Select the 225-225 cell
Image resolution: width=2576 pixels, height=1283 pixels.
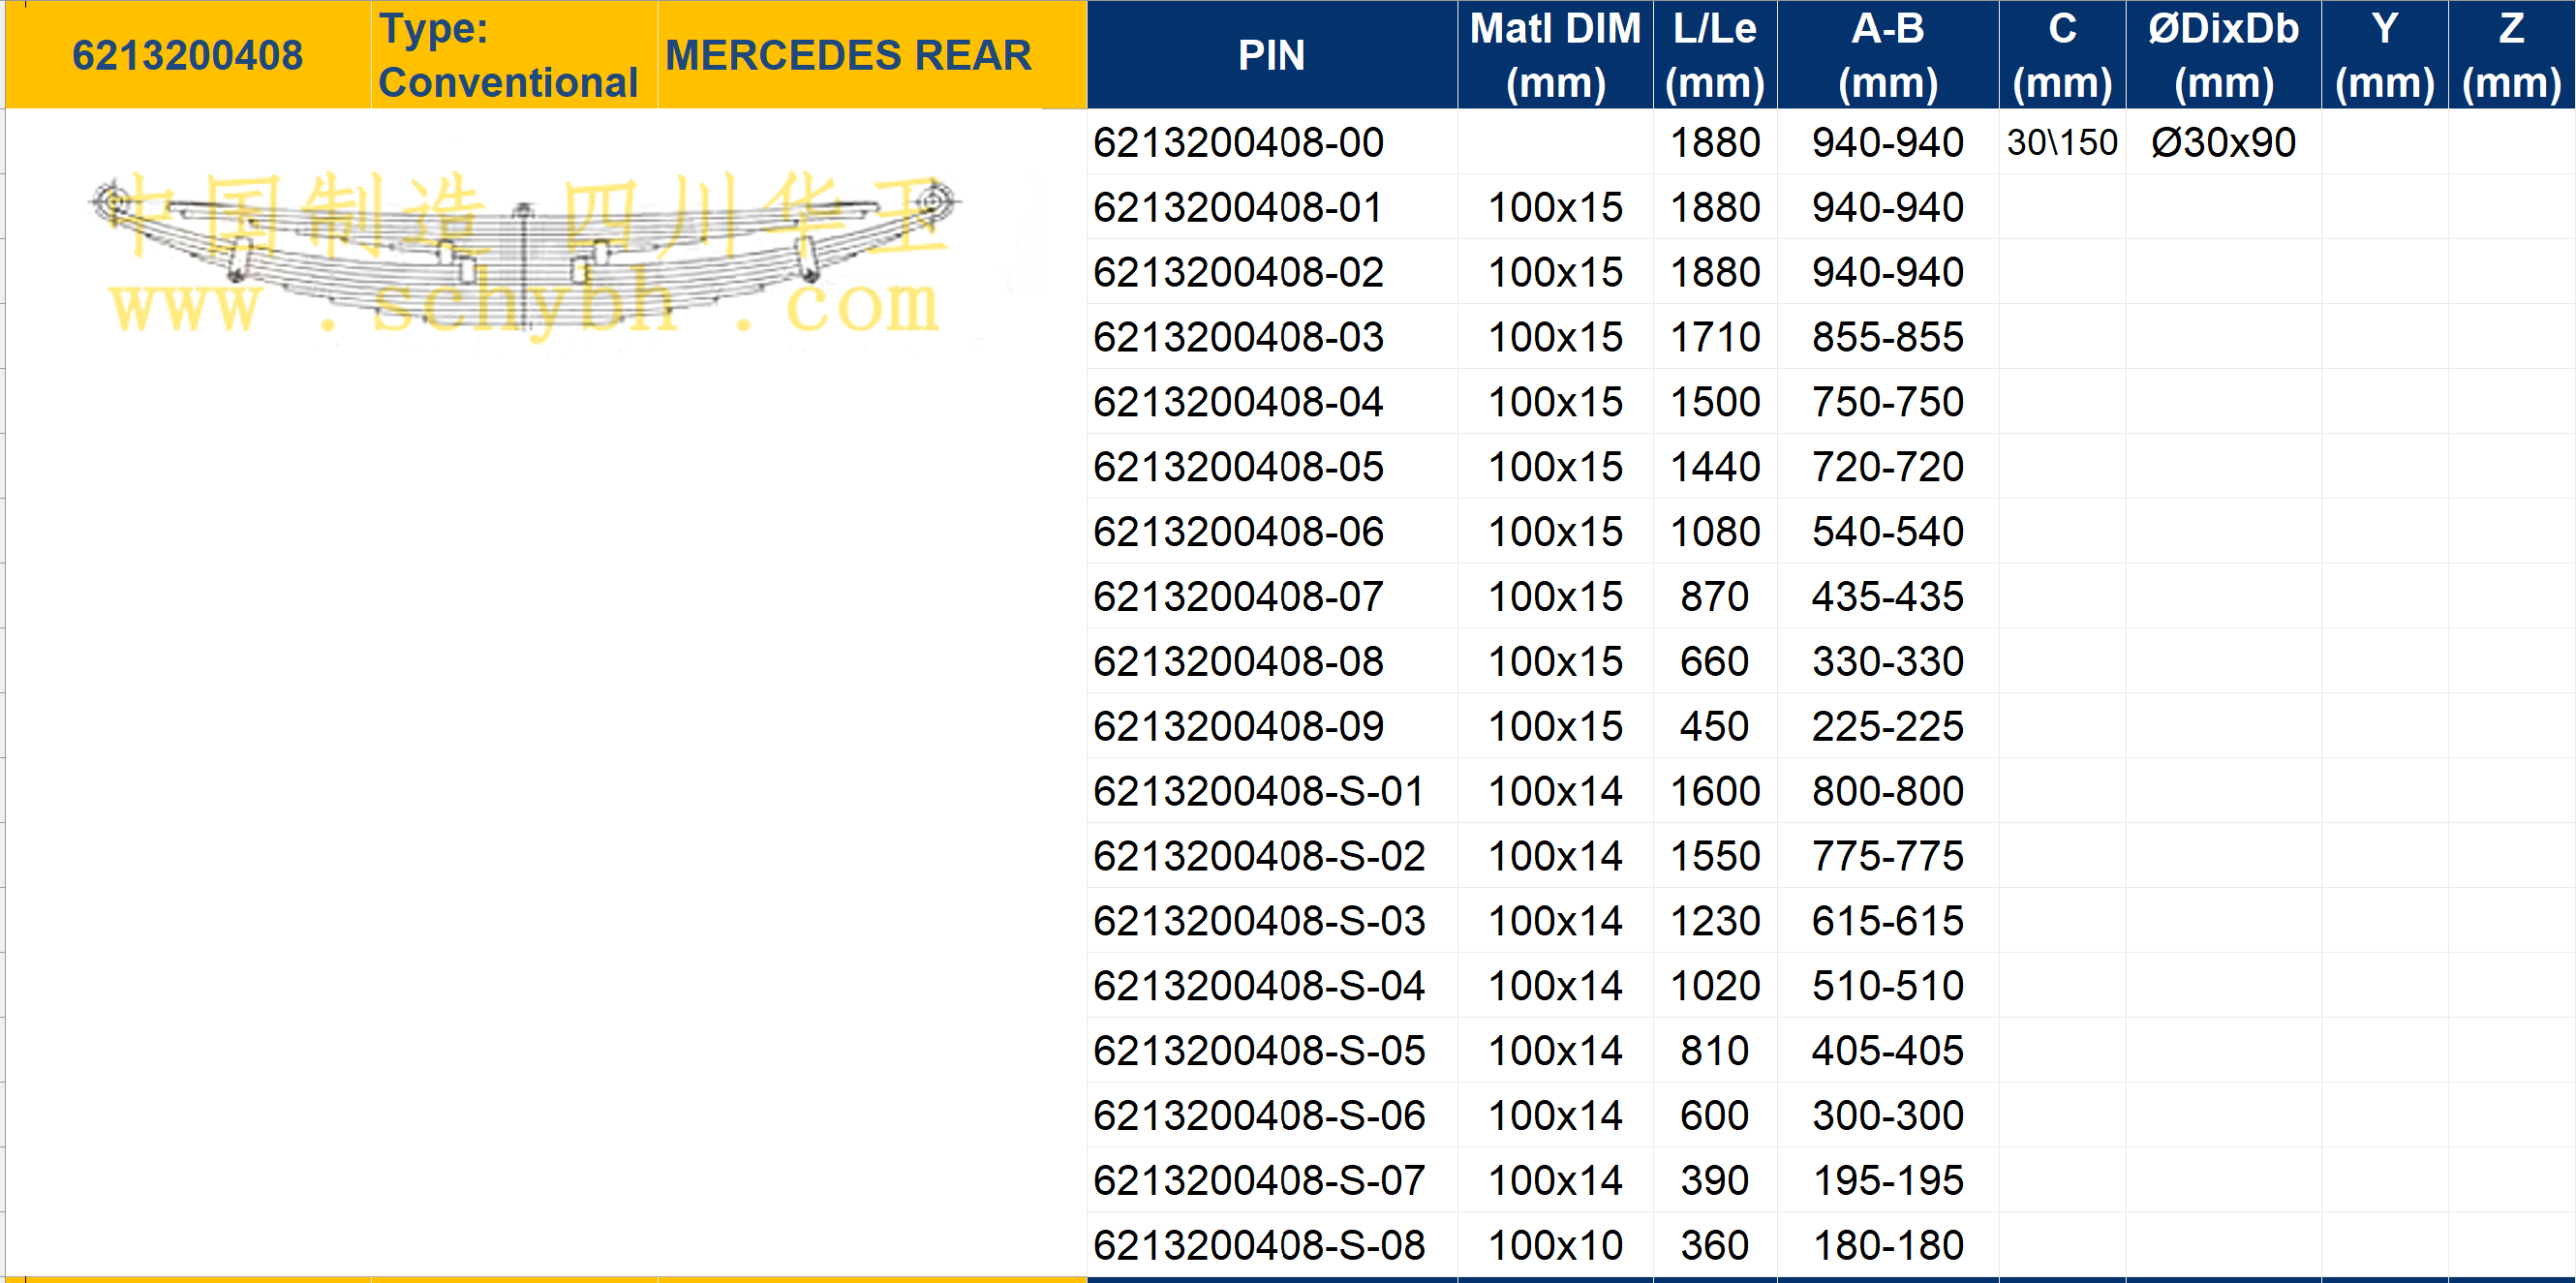coord(1888,726)
